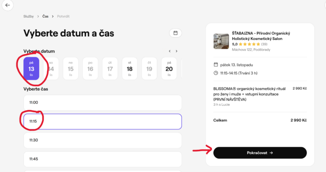Open the Čas breadcrumb step
The width and height of the screenshot is (326, 172).
click(x=45, y=16)
